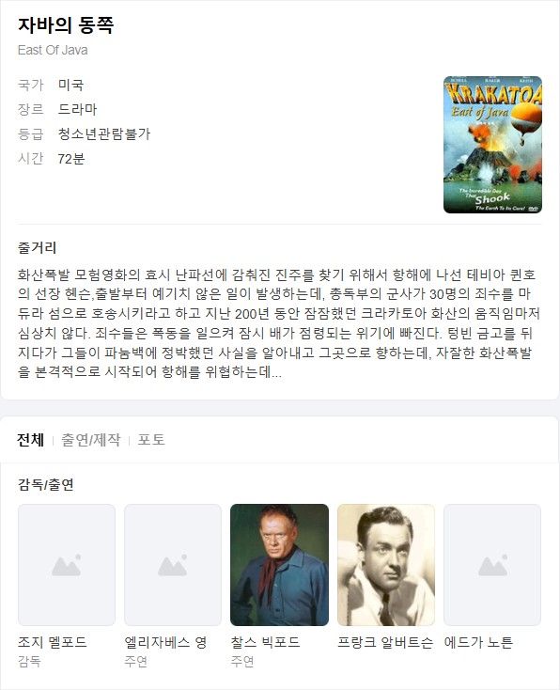Click the movie title 자바의 동쪽
This screenshot has width=560, height=690.
click(x=66, y=24)
